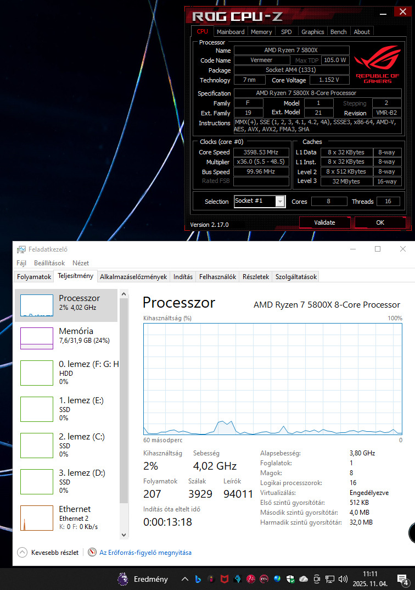The width and height of the screenshot is (415, 590).
Task: Open the Szolgáltatások tab
Action: [296, 276]
